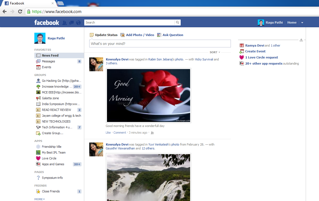Open Kowsalya Devi link on Good Morning post
Image resolution: width=319 pixels, height=201 pixels.
point(117,59)
